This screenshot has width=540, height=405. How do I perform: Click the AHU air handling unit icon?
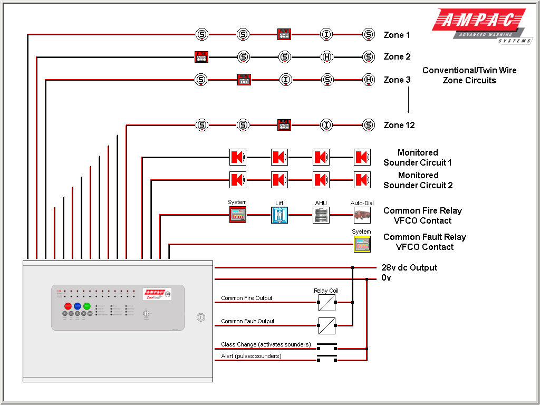click(x=321, y=215)
